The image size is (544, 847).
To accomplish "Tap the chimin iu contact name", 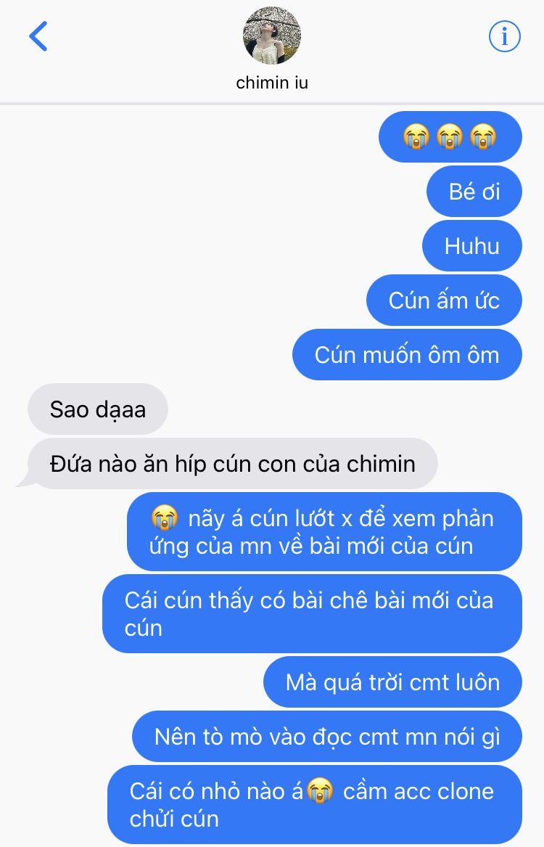I will (x=272, y=83).
